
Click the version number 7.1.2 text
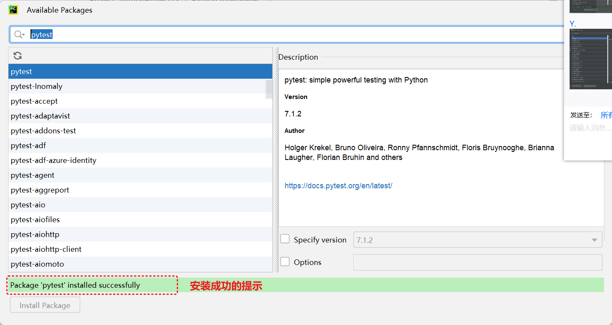[293, 114]
